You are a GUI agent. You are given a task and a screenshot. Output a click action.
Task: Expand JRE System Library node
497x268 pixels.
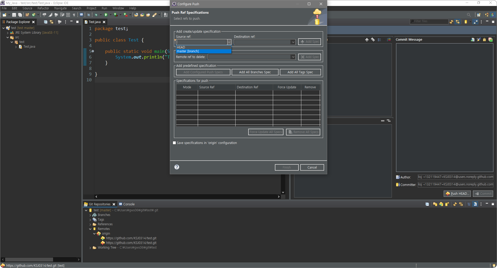(8, 33)
